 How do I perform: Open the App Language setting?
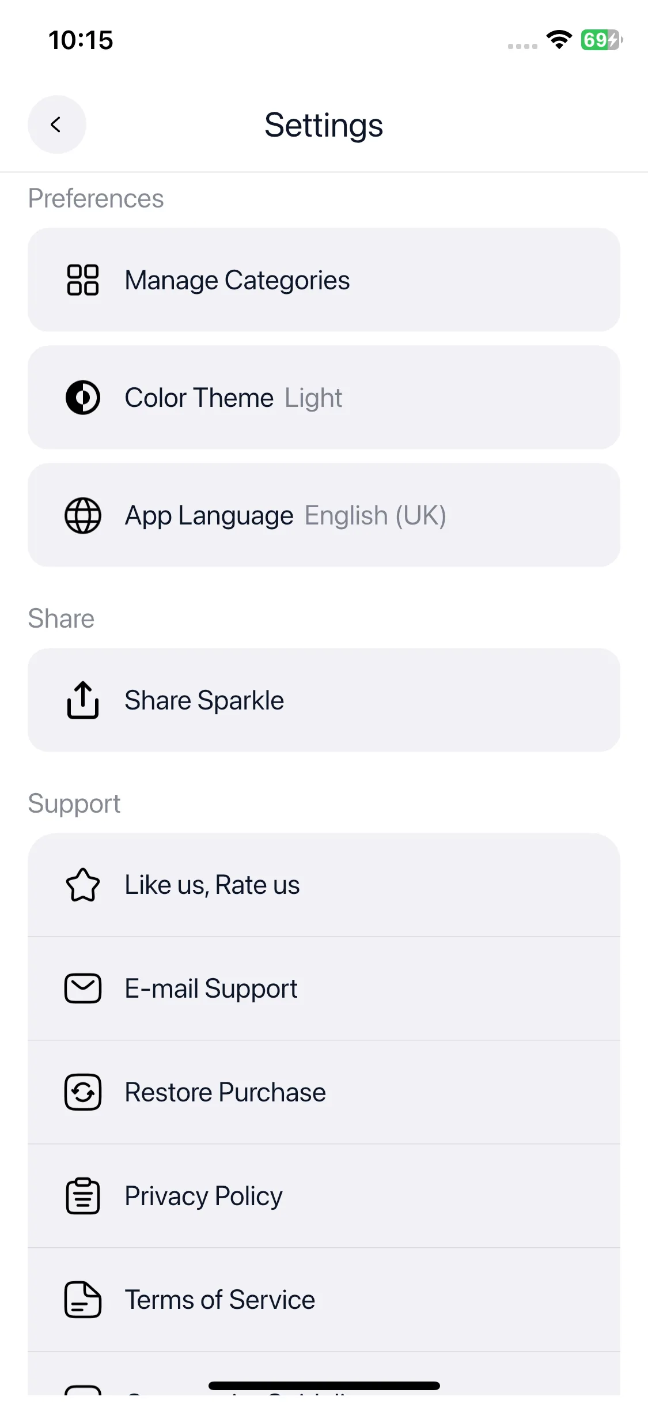coord(324,515)
